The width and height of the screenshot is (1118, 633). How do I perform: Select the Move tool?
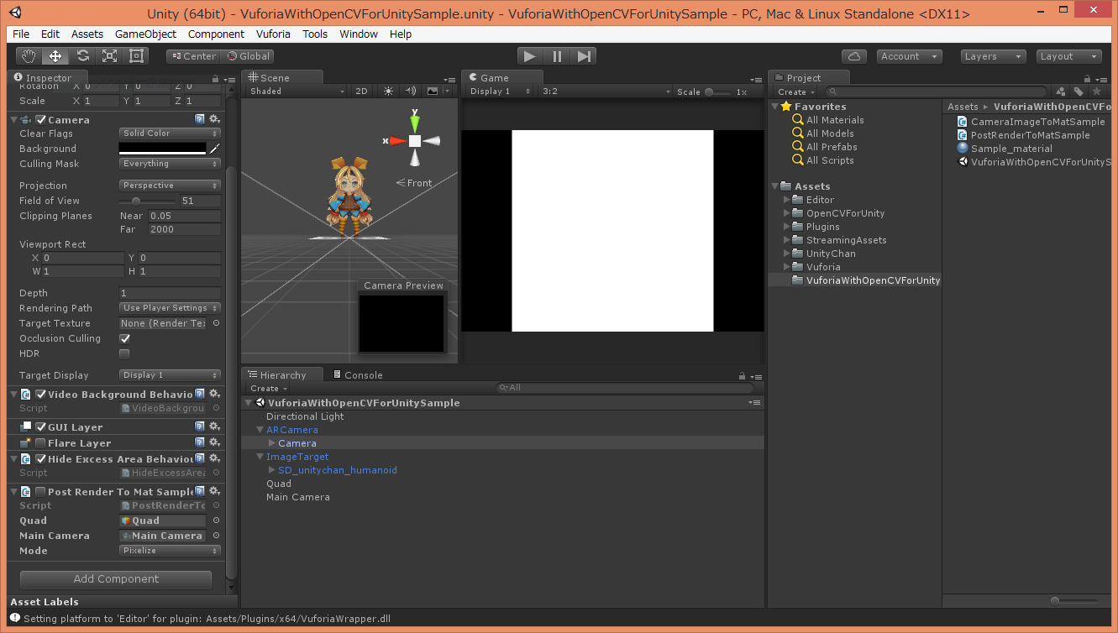click(x=55, y=56)
